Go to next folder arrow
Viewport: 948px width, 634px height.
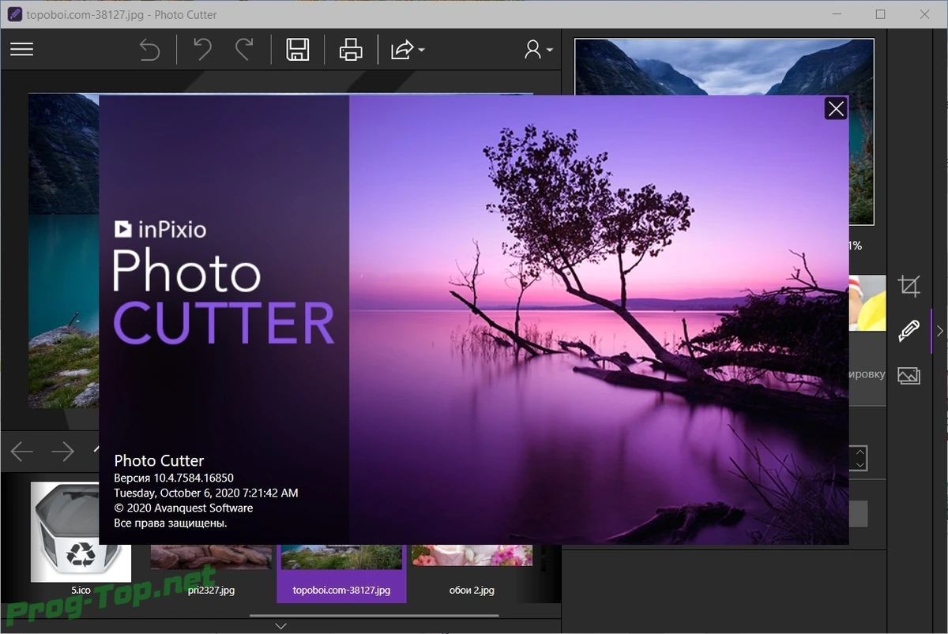coord(62,452)
